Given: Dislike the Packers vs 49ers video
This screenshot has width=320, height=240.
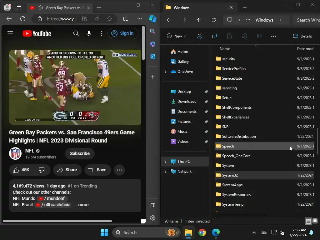Looking at the screenshot, I should pyautogui.click(x=42, y=170).
